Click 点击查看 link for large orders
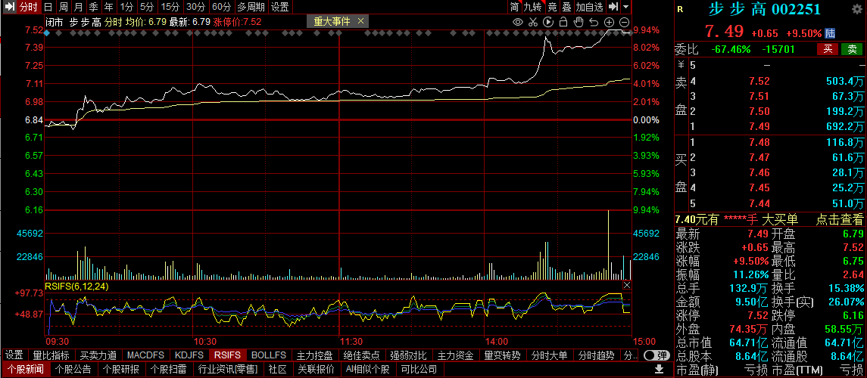The image size is (867, 378). [x=839, y=220]
